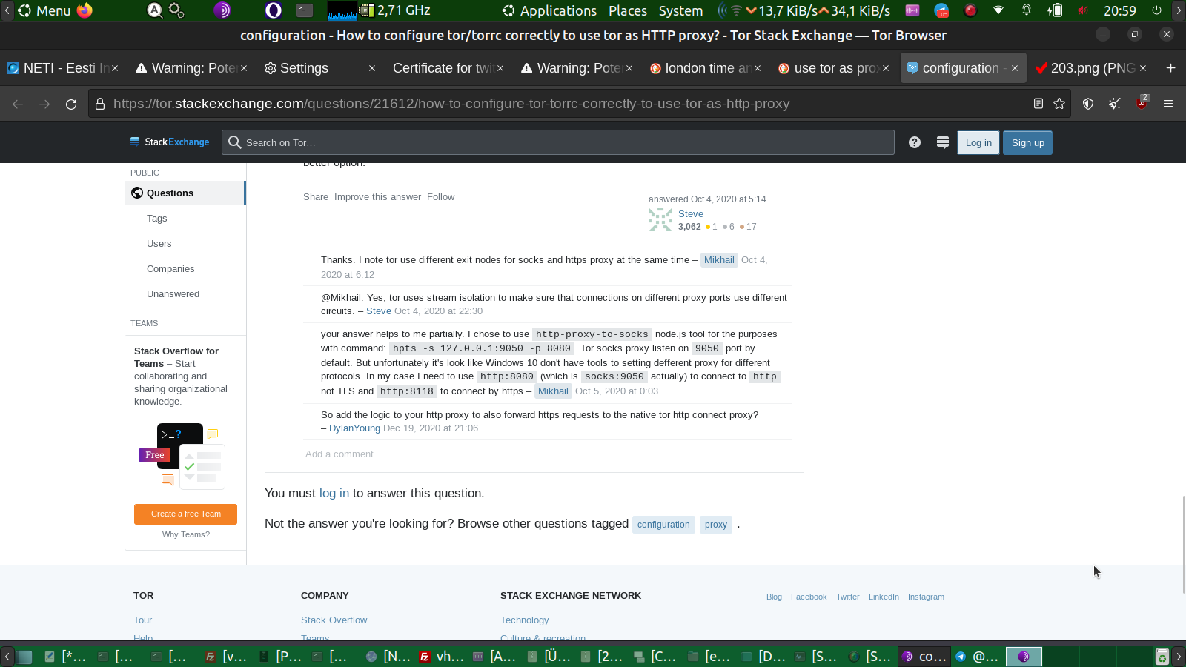
Task: Open the uBlock Origin extension icon
Action: [1142, 104]
